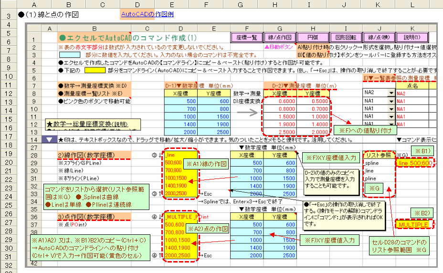Image resolution: width=443 pixels, height=273 pixels.
Task: Select the ※A1)線の作図 note box
Action: 206,164
